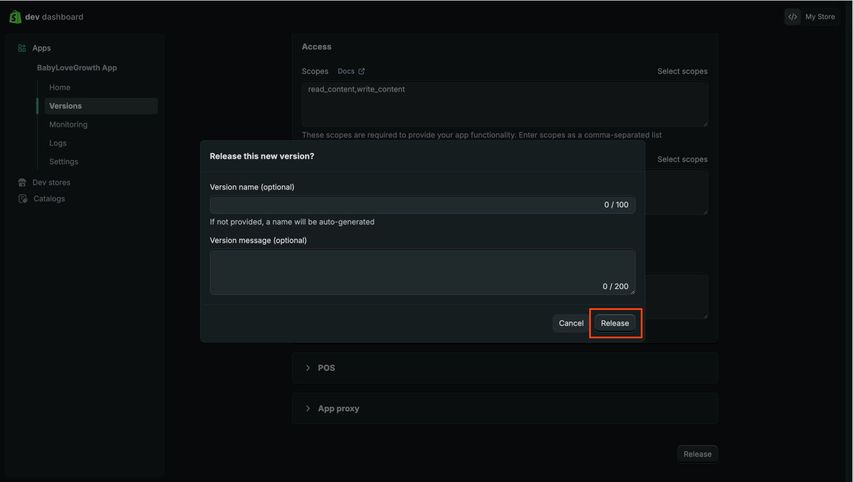Image resolution: width=853 pixels, height=482 pixels.
Task: Click the external link icon next to Docs
Action: pos(361,71)
